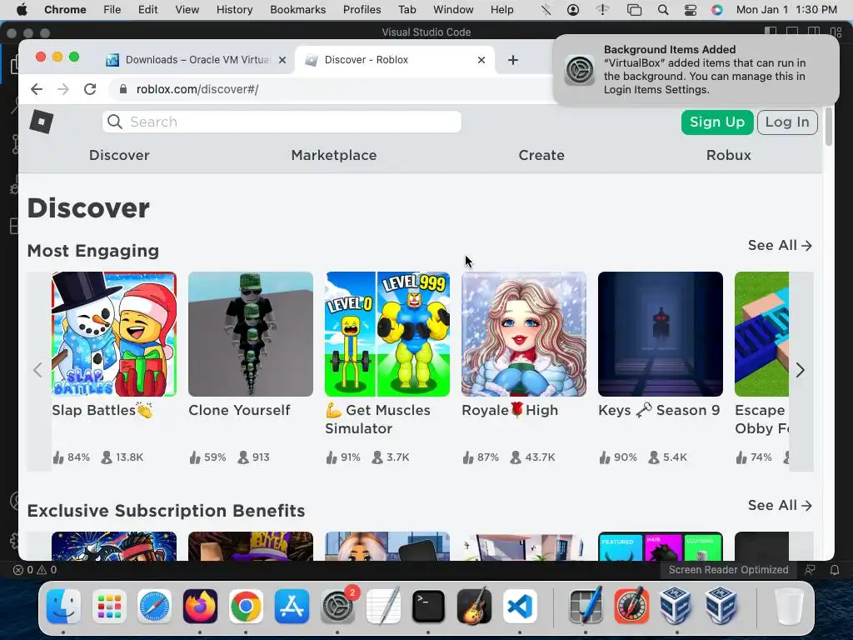Open Terminal from the Dock
The width and height of the screenshot is (853, 640).
click(429, 607)
